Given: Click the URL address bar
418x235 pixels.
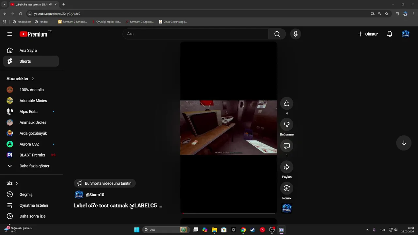Looking at the screenshot, I should [196, 14].
